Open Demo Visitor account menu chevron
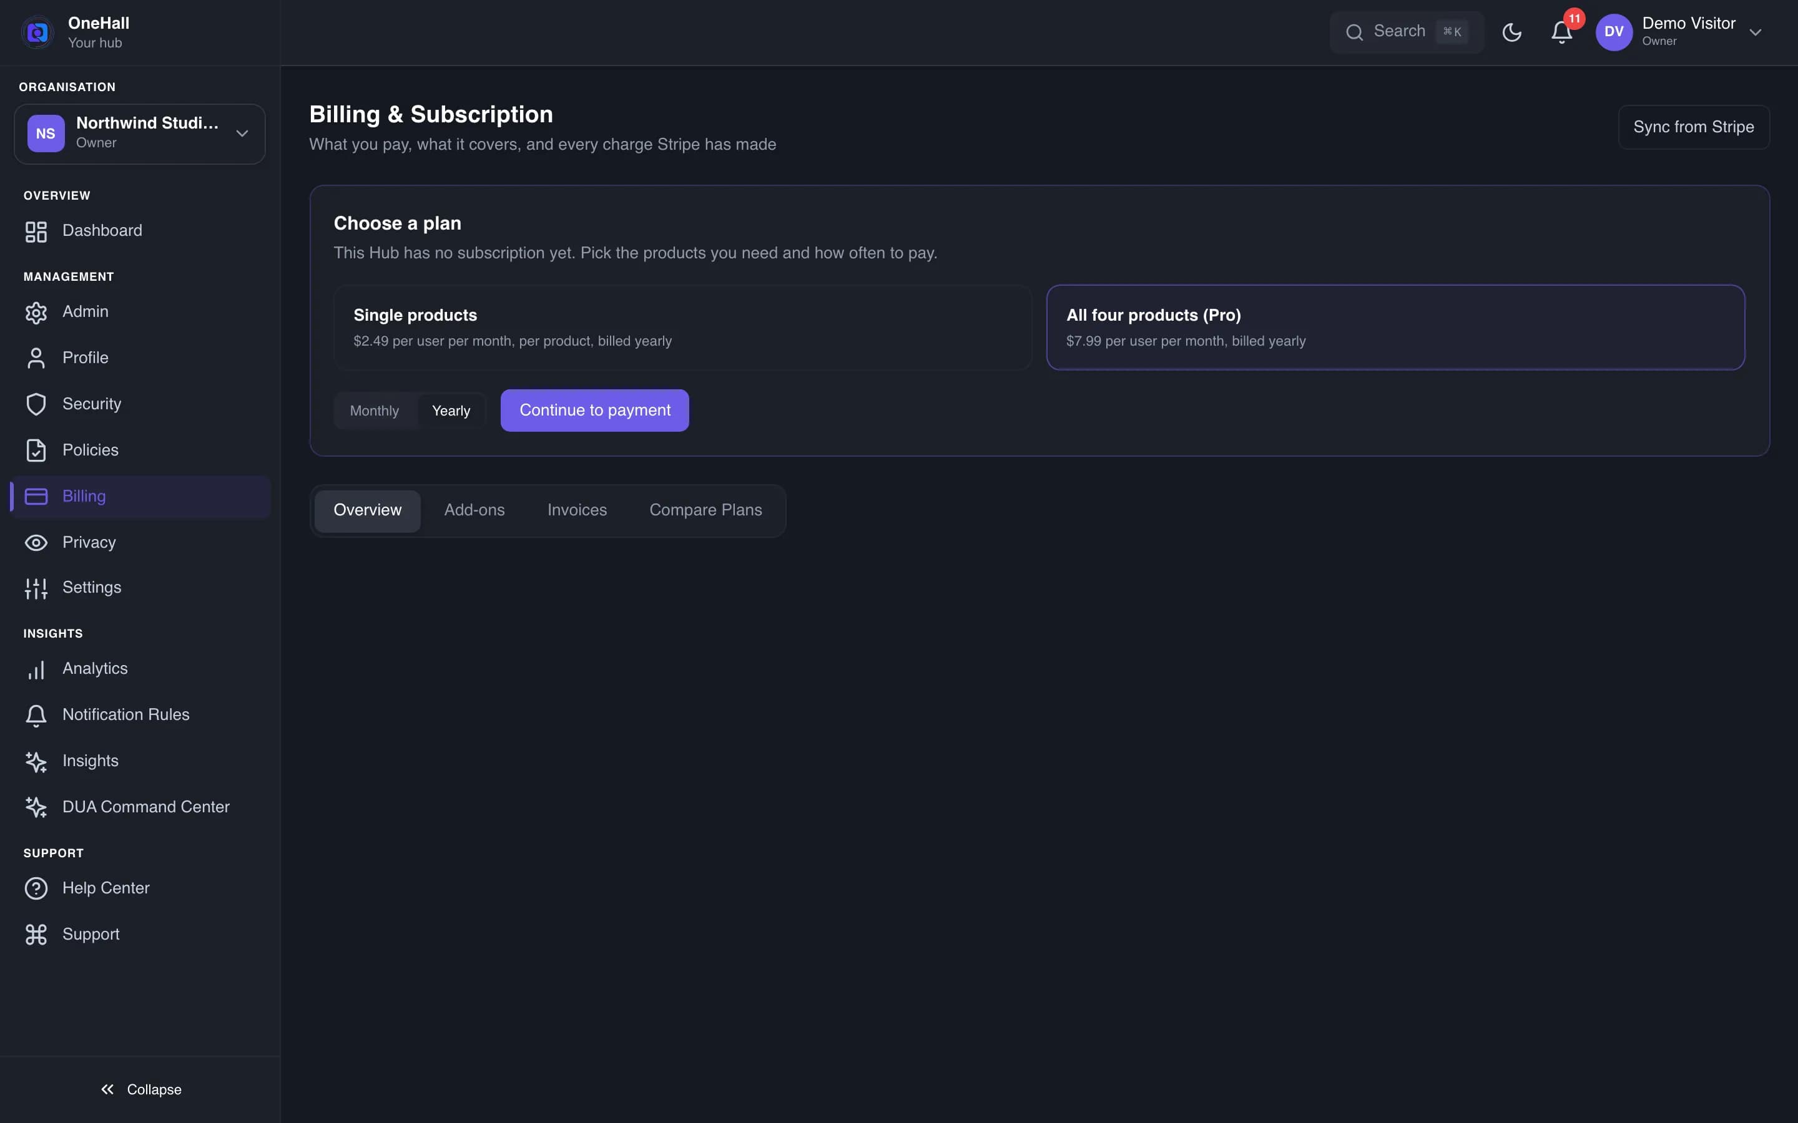1798x1123 pixels. point(1755,32)
